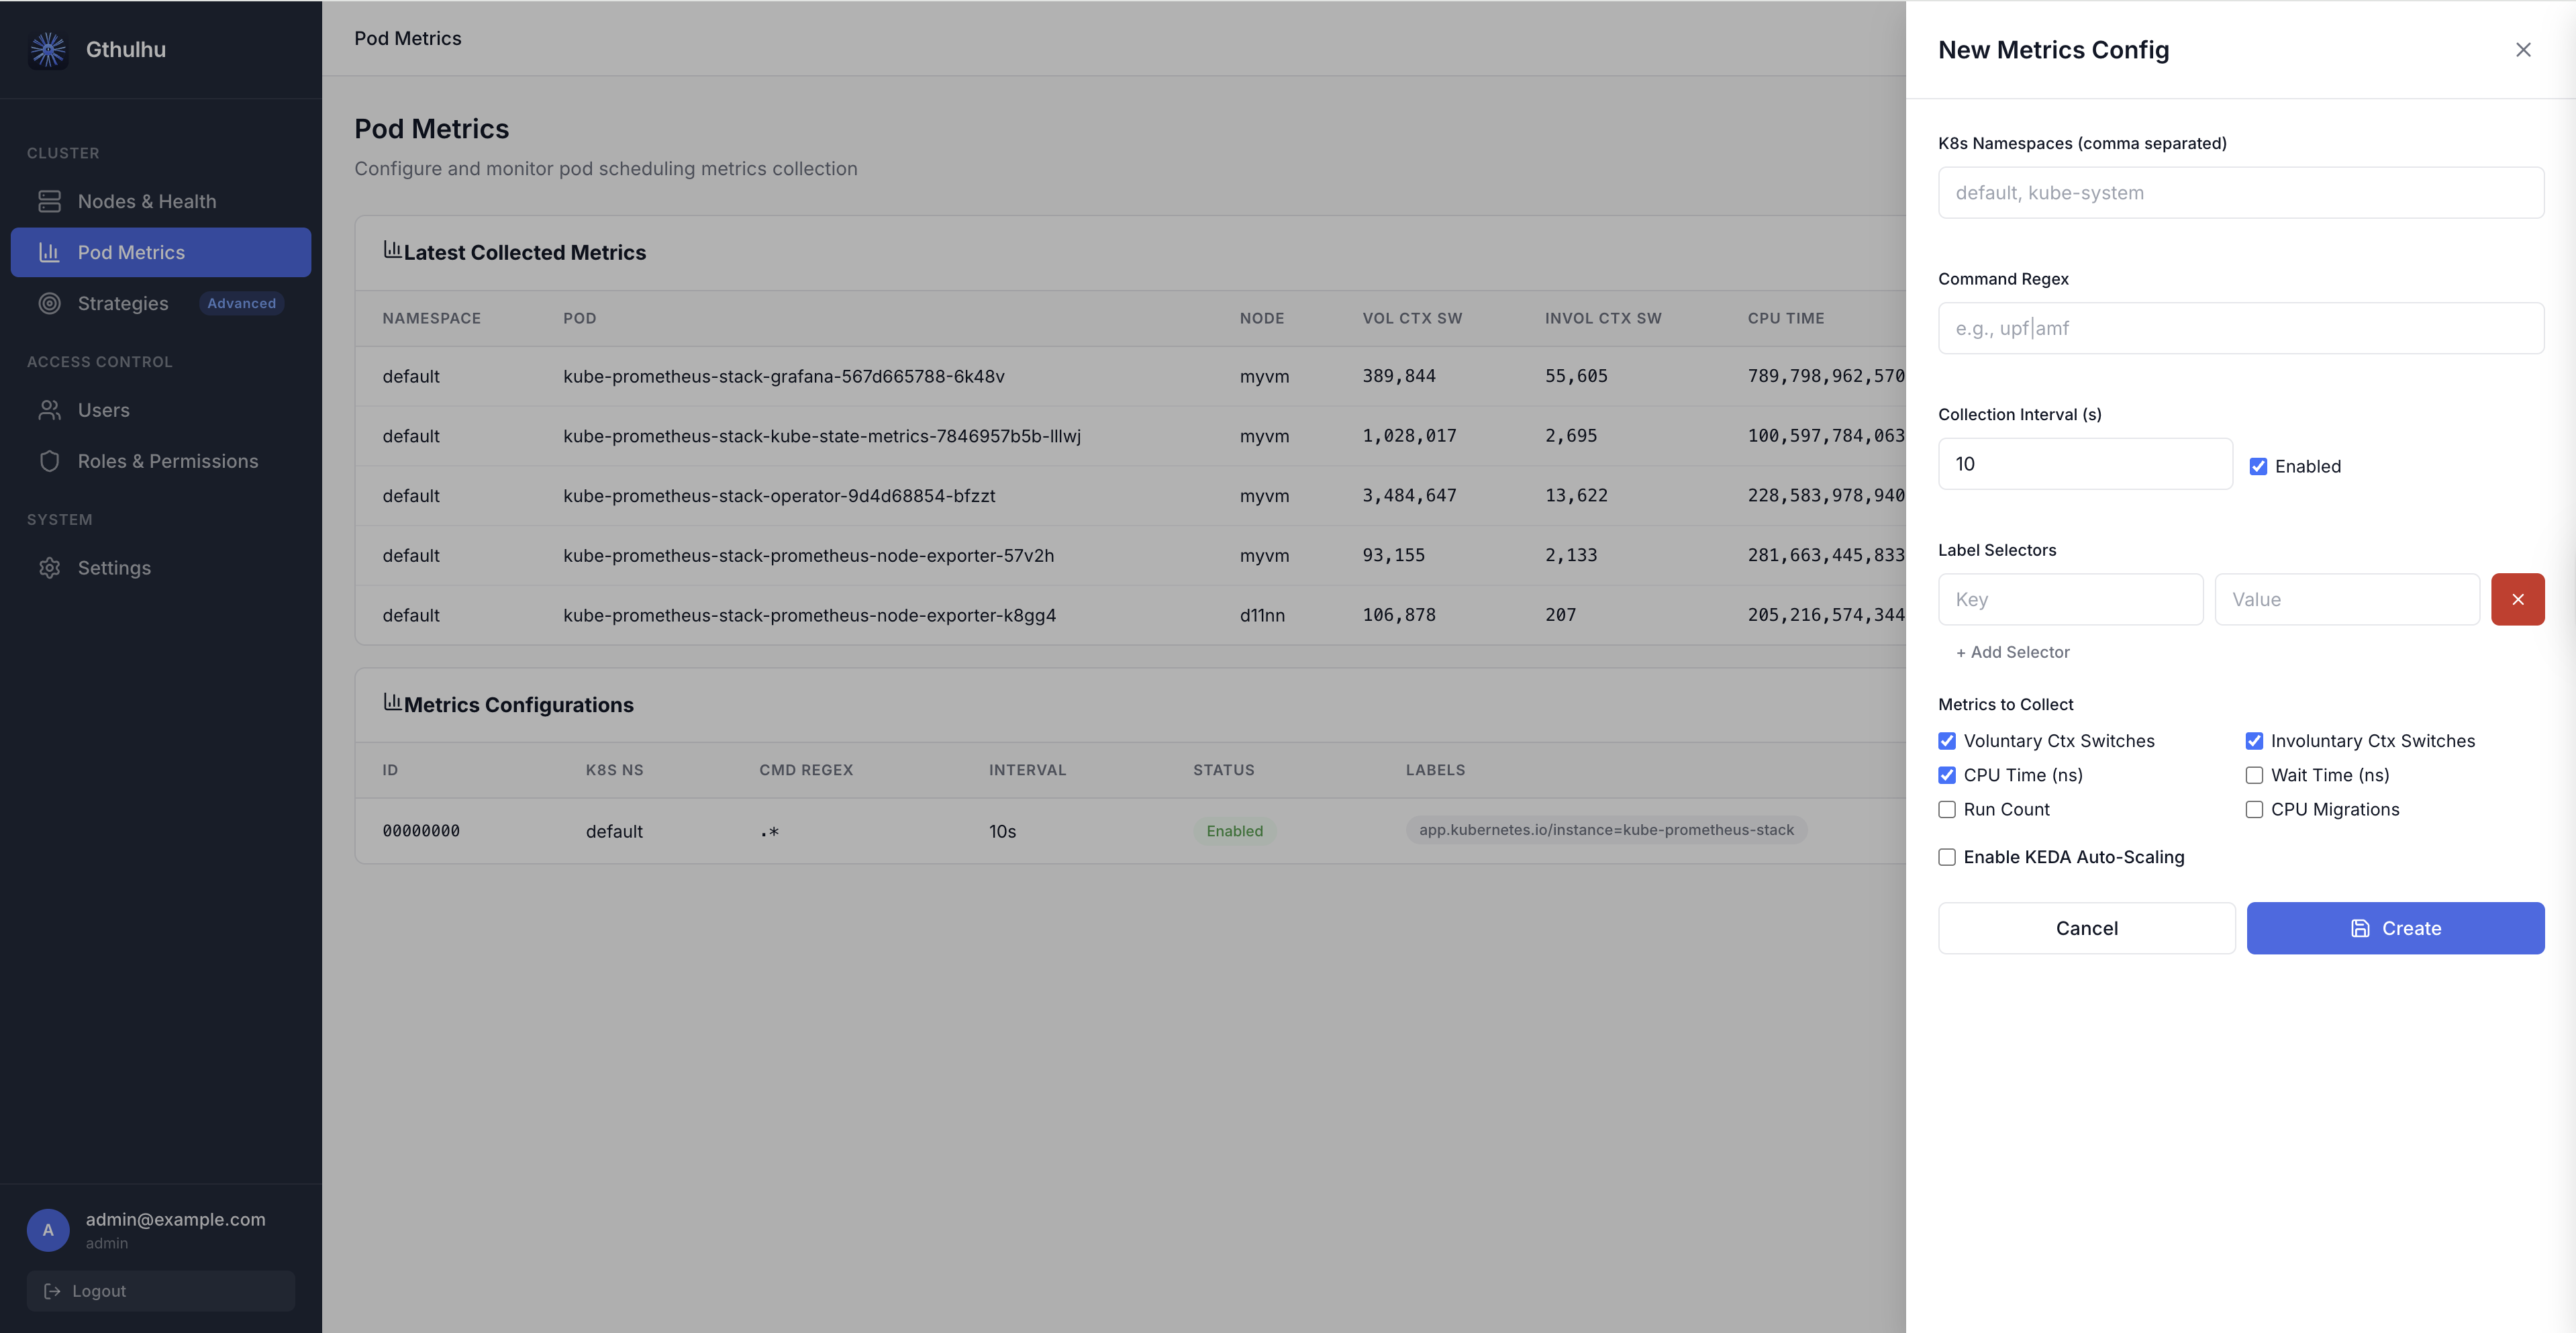Click the Strategies target icon

click(49, 303)
